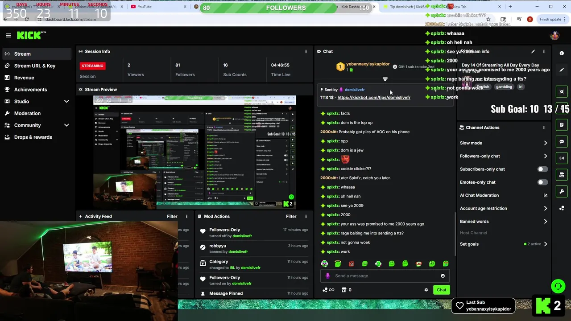Image resolution: width=571 pixels, height=321 pixels.
Task: Switch to the YouTube browser tab
Action: 158,7
